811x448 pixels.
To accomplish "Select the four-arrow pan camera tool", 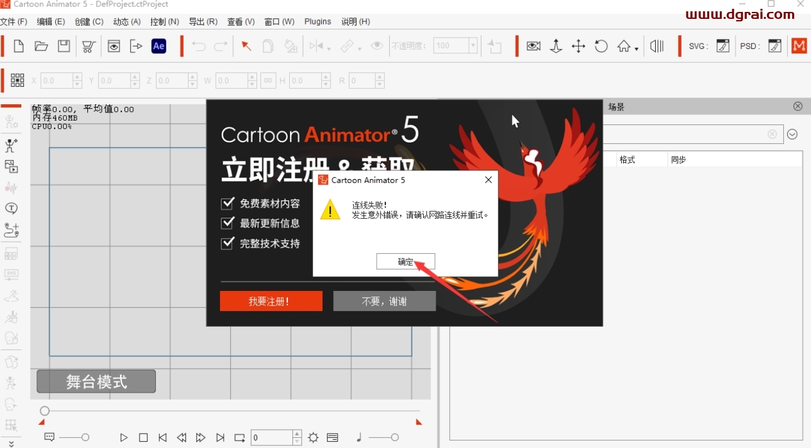I will click(578, 46).
